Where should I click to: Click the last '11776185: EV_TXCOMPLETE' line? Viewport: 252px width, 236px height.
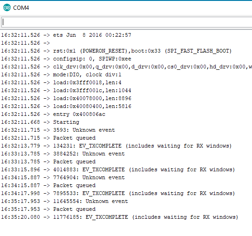coord(120,217)
